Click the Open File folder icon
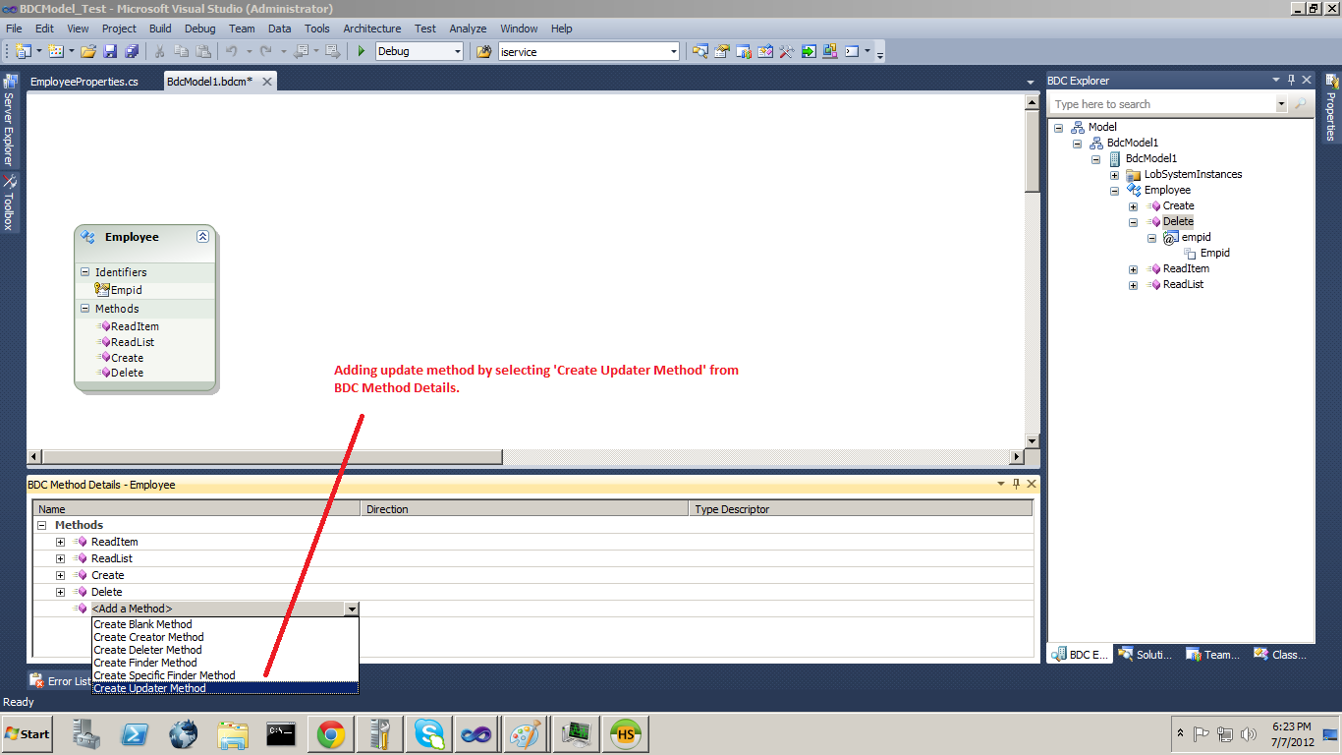1342x755 pixels. pyautogui.click(x=88, y=51)
